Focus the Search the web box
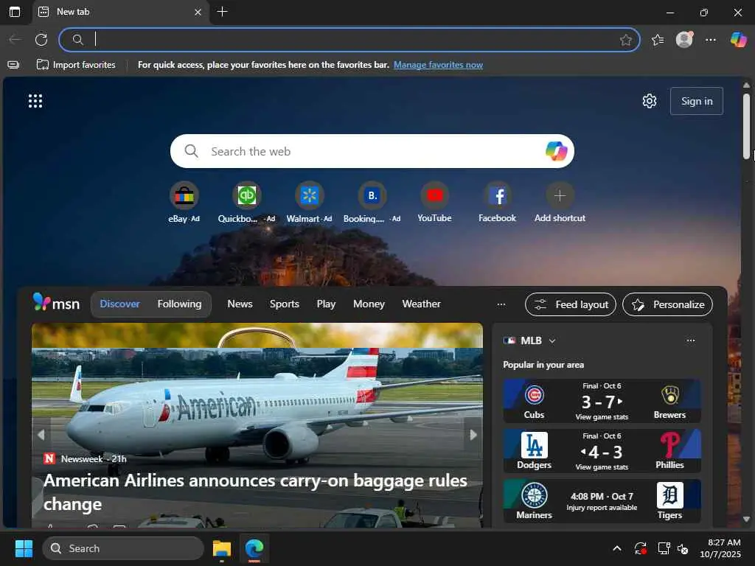 [372, 151]
